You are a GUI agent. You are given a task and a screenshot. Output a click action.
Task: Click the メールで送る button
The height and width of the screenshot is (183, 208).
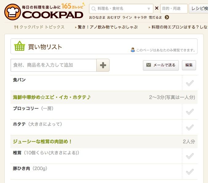tap(161, 65)
